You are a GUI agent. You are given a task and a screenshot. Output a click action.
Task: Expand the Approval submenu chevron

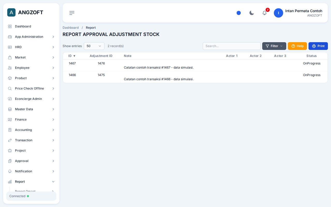(x=53, y=161)
